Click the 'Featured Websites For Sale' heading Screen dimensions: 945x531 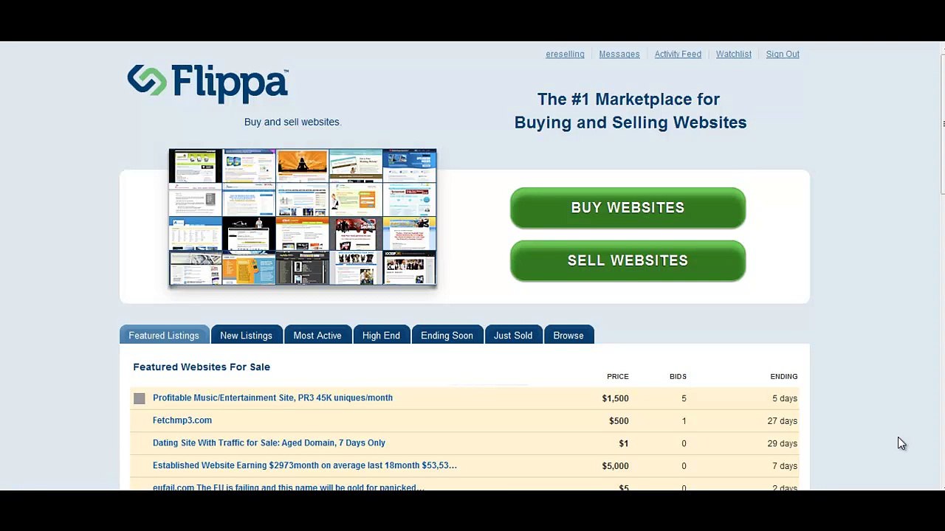[x=202, y=367]
